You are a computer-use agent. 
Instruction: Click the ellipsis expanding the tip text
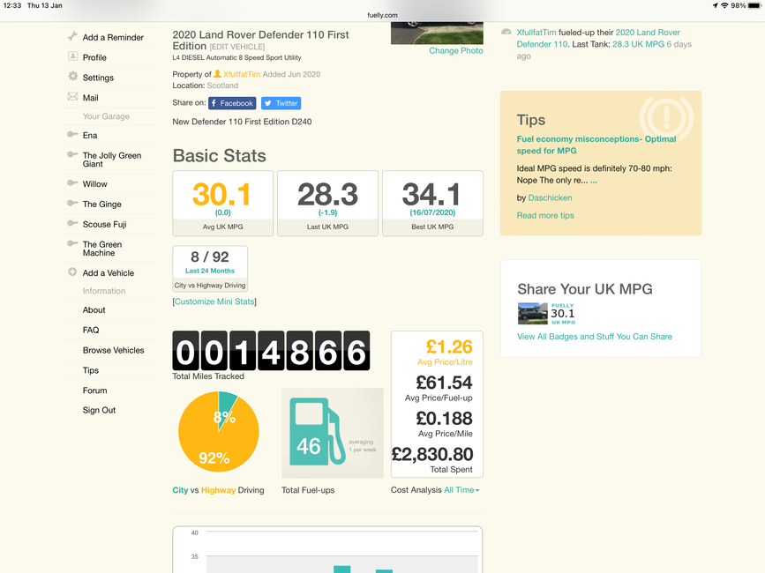point(594,181)
